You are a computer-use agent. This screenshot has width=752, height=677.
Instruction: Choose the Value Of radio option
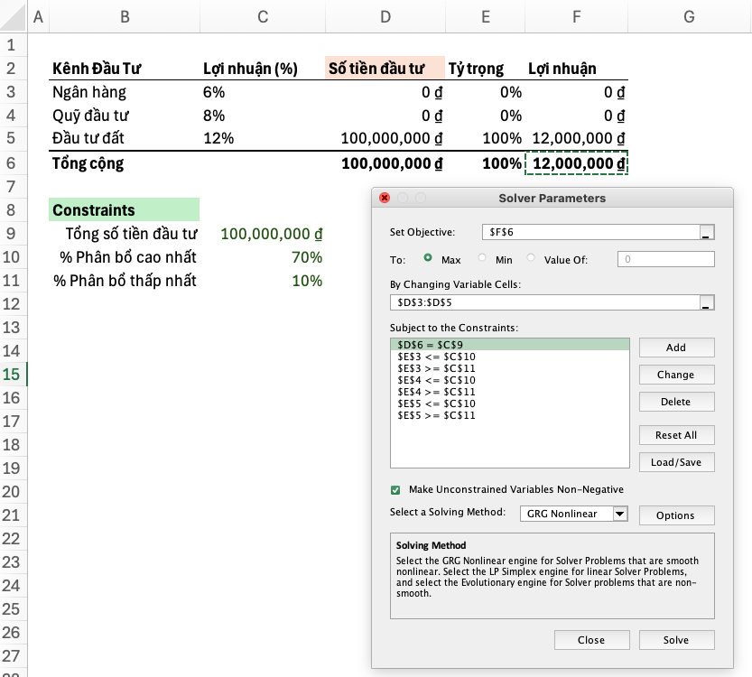(x=531, y=258)
